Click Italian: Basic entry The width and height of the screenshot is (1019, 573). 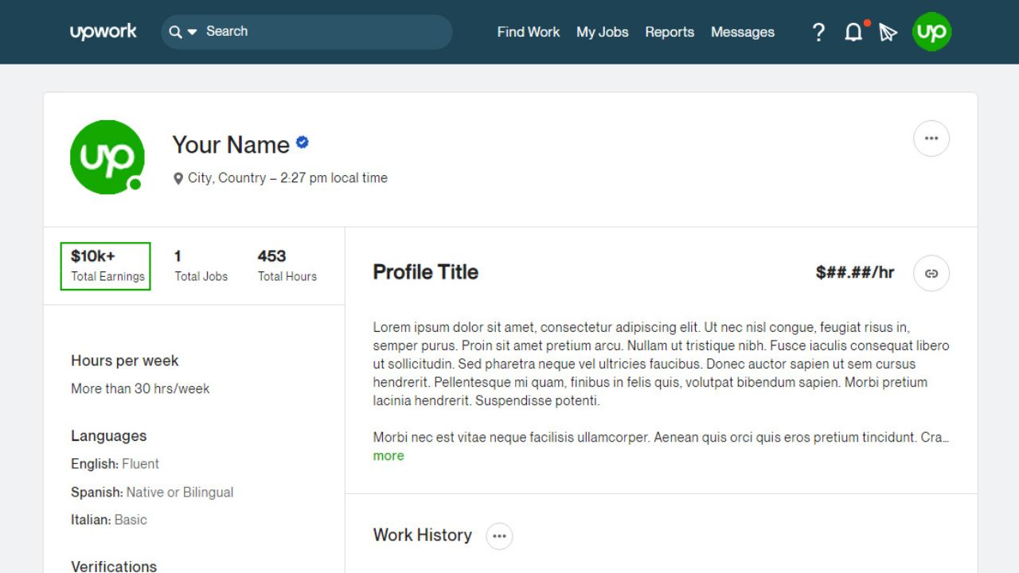[x=109, y=520]
